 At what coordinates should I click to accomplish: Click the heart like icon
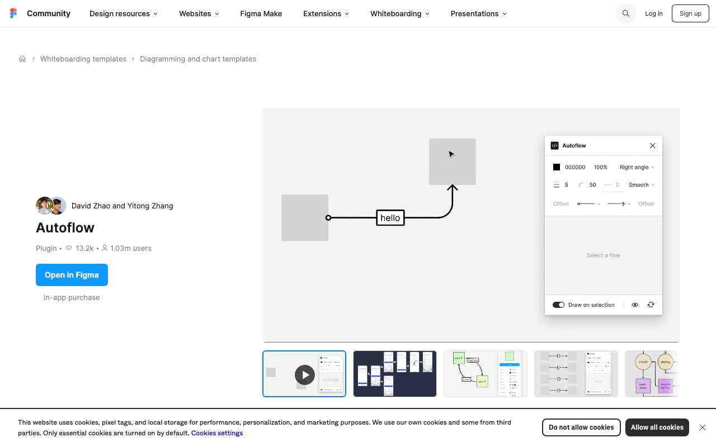pos(69,248)
